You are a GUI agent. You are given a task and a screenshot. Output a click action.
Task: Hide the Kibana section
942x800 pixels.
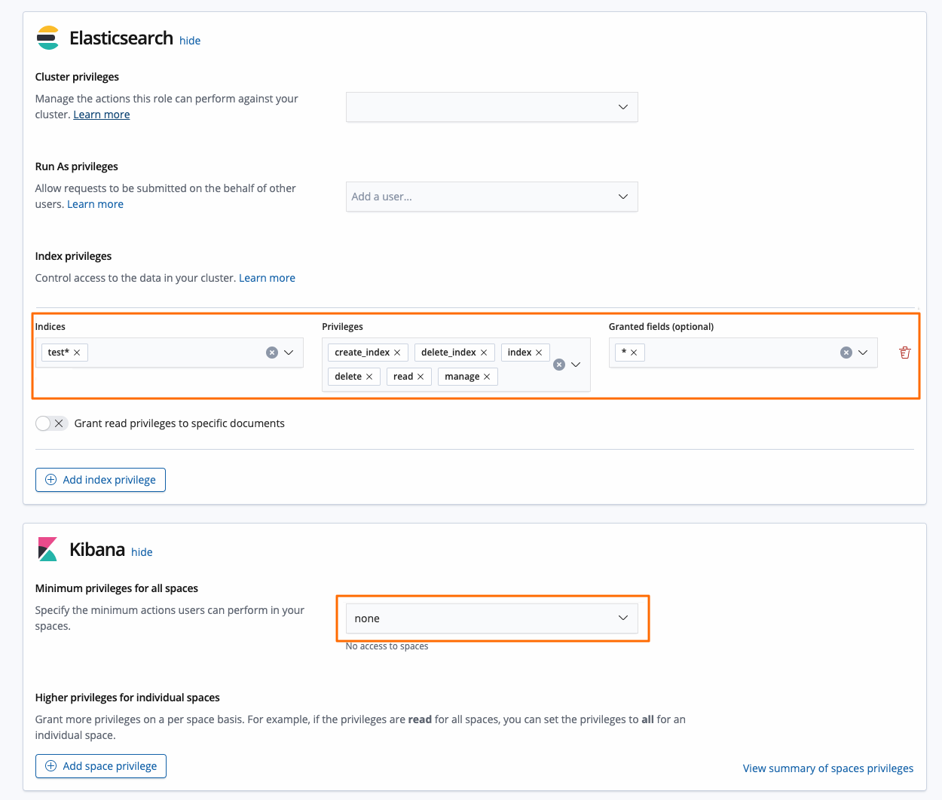click(142, 552)
